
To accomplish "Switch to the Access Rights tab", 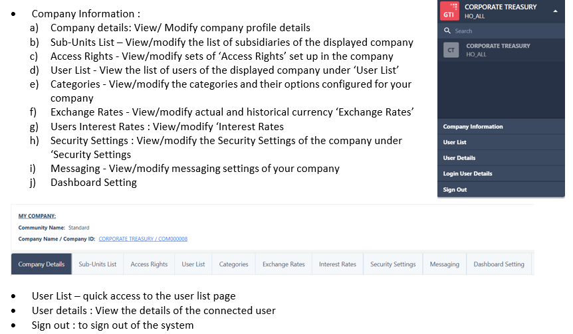I will [149, 264].
